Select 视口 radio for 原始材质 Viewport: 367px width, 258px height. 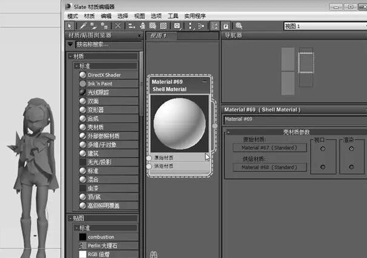pyautogui.click(x=323, y=148)
